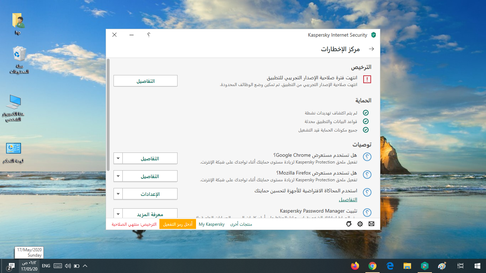Open the Kaspersky support headset icon
Image resolution: width=486 pixels, height=273 pixels.
tap(349, 224)
